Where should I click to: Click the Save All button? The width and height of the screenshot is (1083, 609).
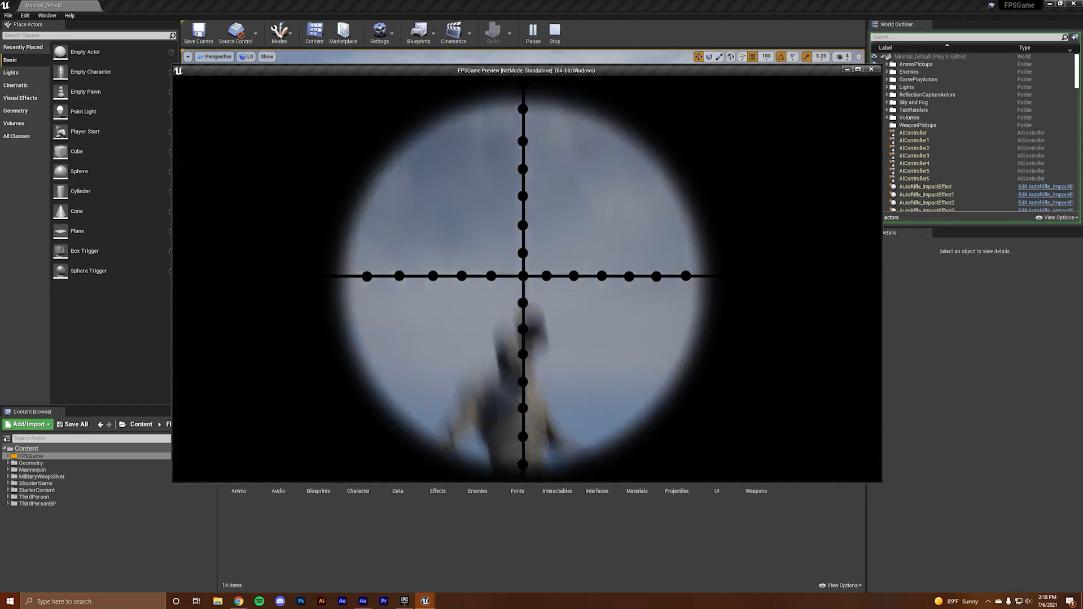(x=72, y=424)
